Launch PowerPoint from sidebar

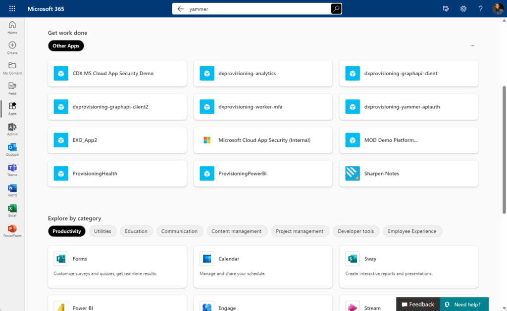click(x=12, y=231)
